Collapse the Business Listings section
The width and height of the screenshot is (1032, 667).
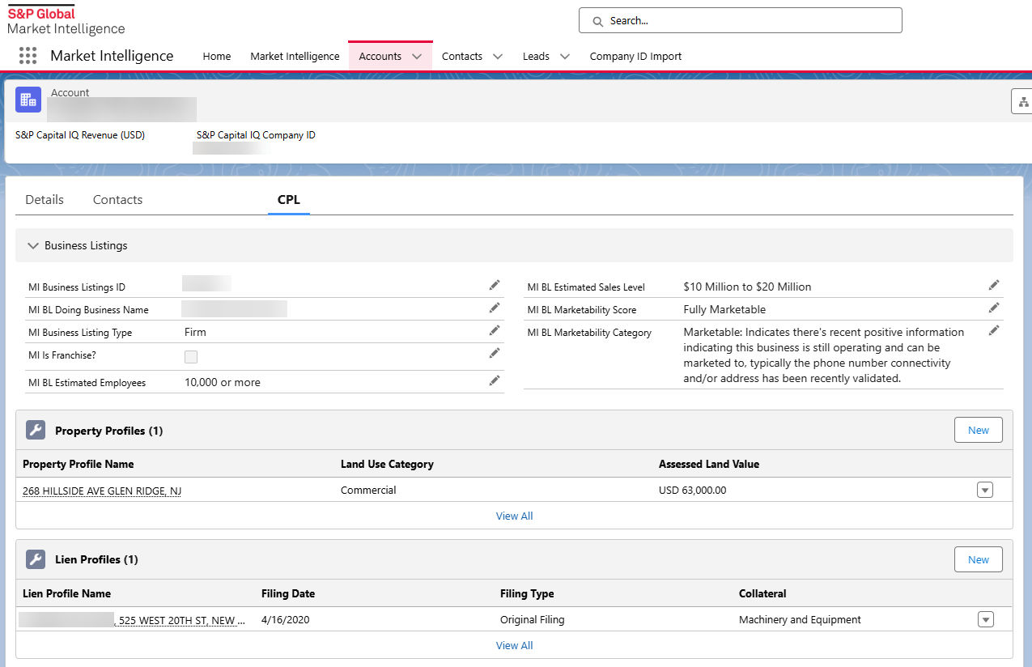point(33,245)
